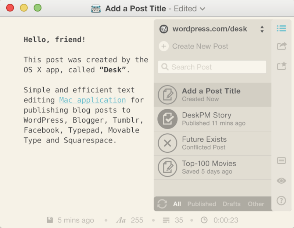Switch to the Drafts filter tab

tap(232, 204)
